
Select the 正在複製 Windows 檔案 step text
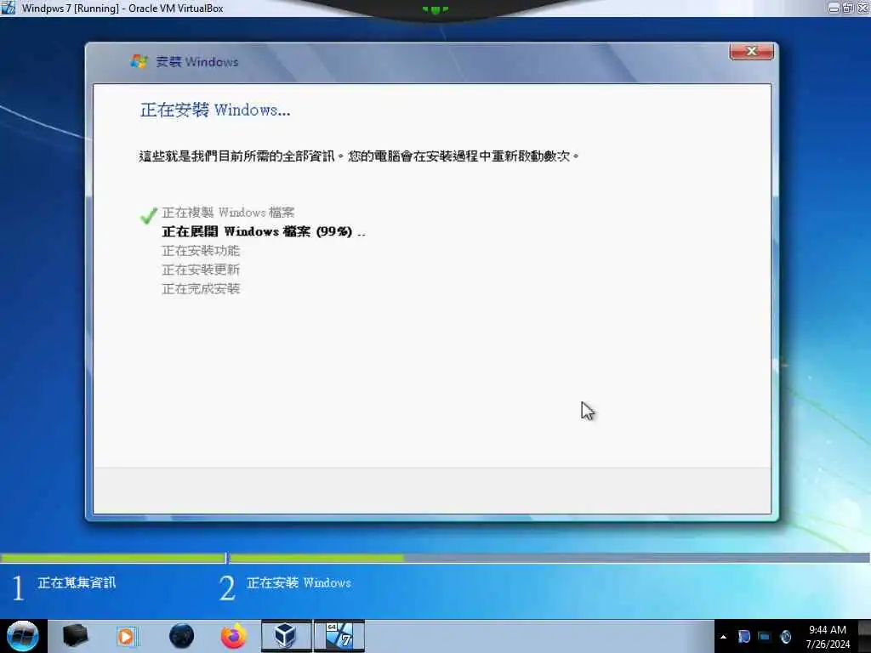[228, 213]
